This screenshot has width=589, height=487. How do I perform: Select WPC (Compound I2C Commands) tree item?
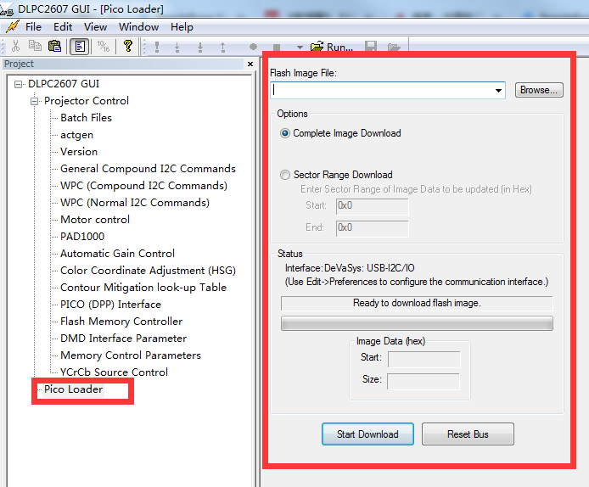[x=144, y=186]
